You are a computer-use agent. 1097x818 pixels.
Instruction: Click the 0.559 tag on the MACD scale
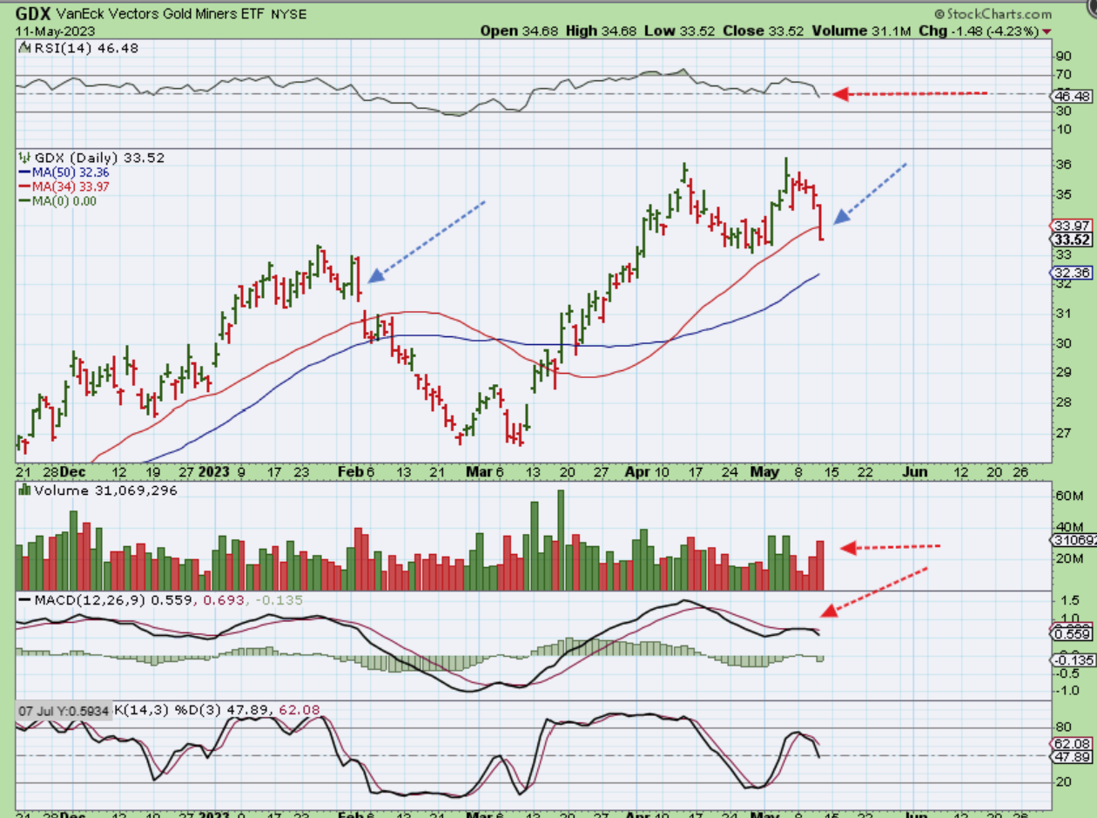pos(1072,635)
